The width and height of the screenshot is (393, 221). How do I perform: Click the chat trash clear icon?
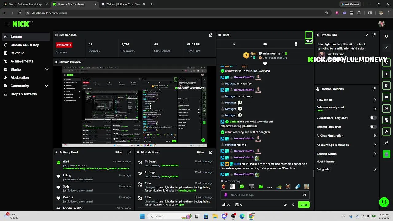[x=234, y=44]
